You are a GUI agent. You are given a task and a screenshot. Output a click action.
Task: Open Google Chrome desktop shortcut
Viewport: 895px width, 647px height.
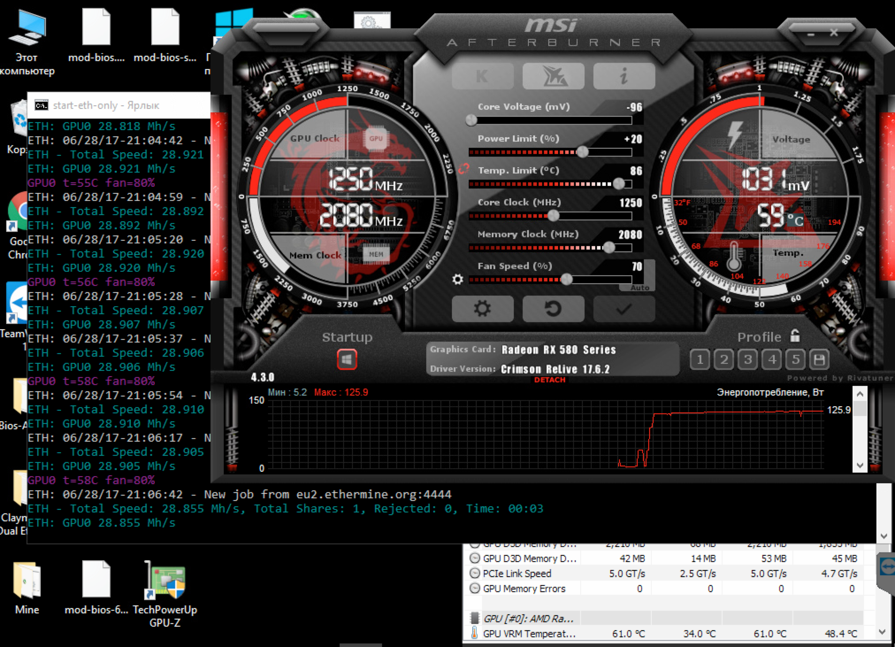point(18,226)
